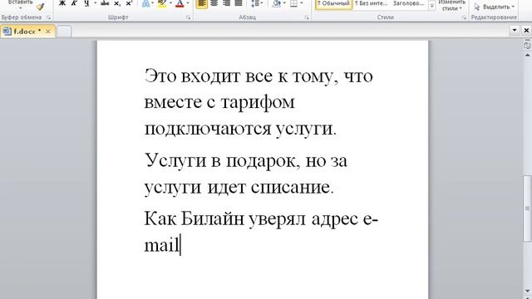Screen dimensions: 532x299
Task: Open underline style dropdown arrow
Action: point(96,3)
